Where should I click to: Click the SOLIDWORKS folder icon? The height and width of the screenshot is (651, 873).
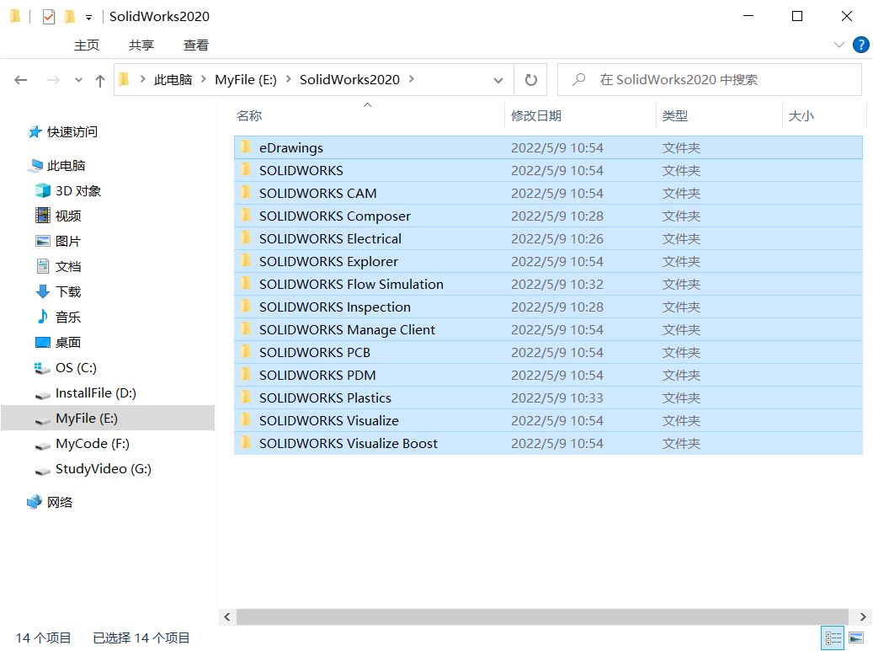[246, 170]
